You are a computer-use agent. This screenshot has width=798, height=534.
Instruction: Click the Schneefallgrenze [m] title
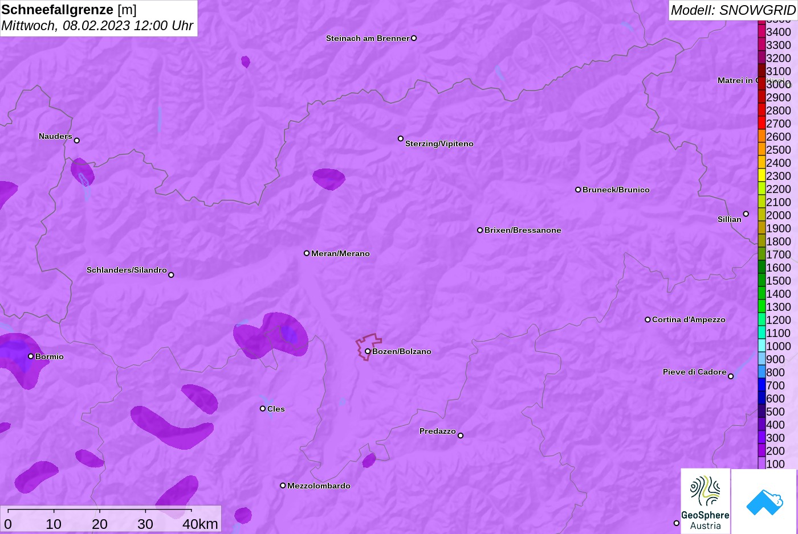pos(69,10)
